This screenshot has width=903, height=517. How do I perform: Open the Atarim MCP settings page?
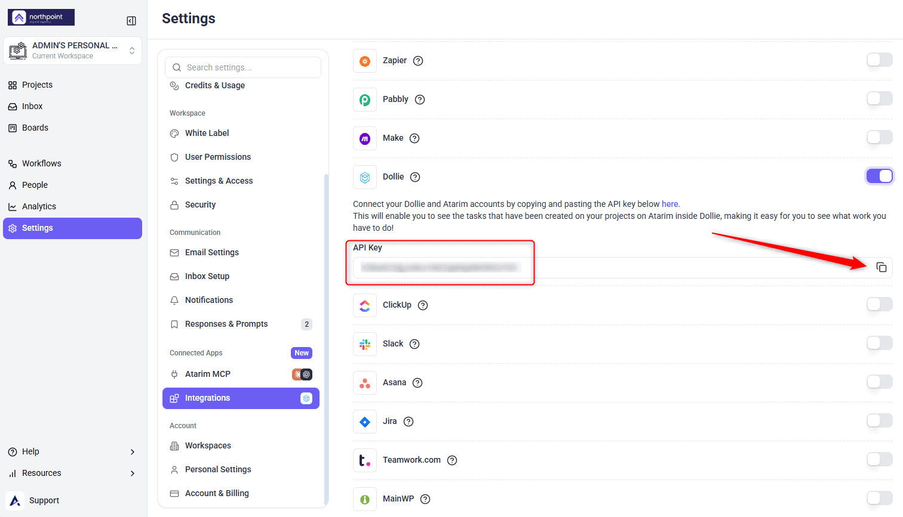[x=241, y=374]
